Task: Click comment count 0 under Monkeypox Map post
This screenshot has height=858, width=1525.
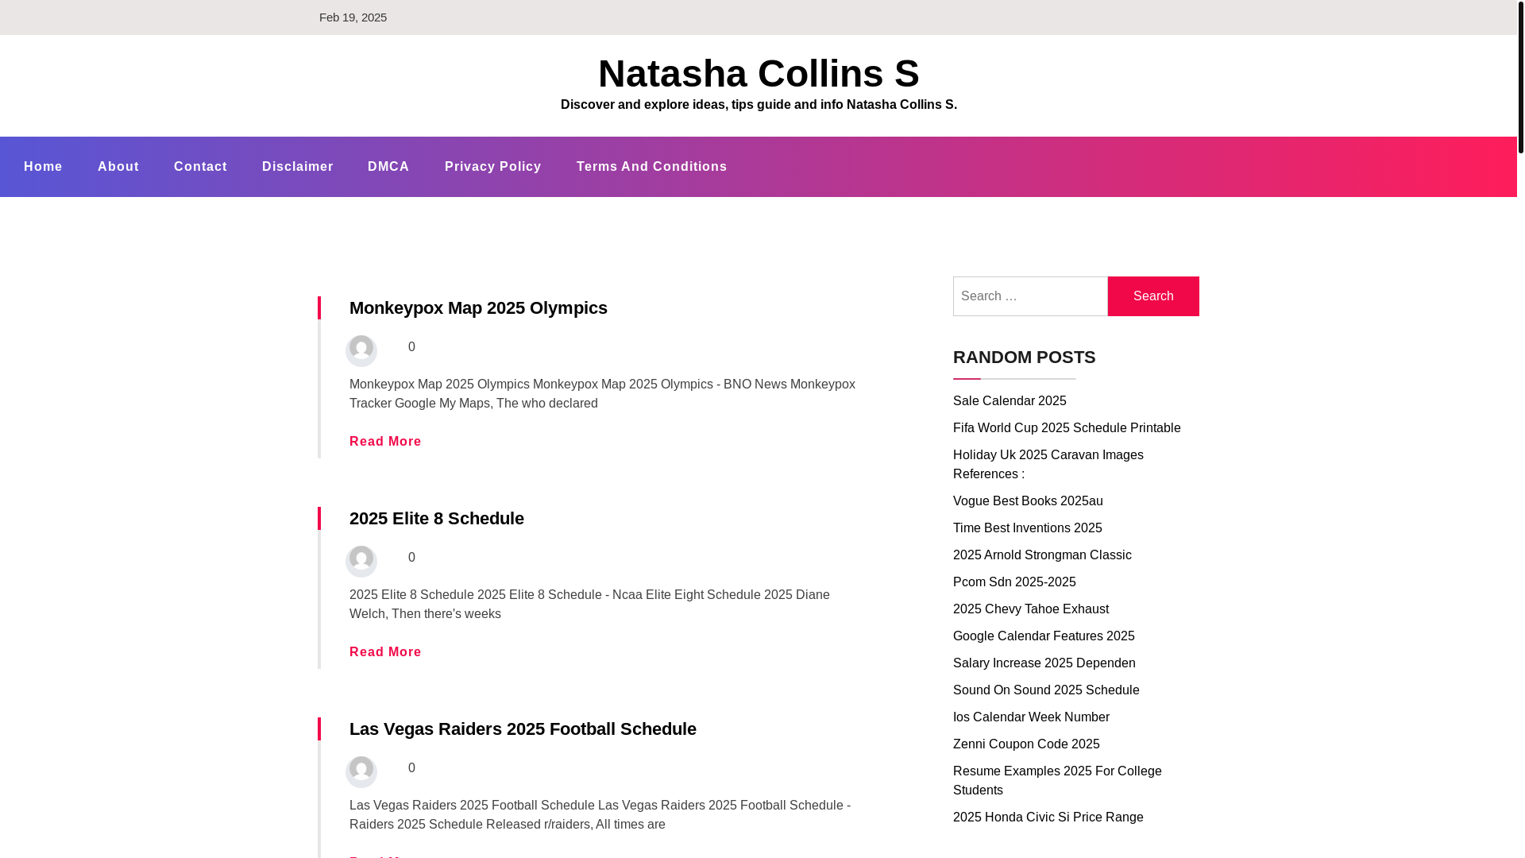Action: (411, 347)
